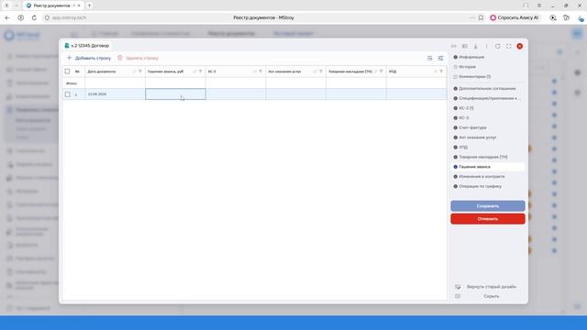Click the browser back arrow
Screen dimensions: 587x330
(x=7, y=17)
